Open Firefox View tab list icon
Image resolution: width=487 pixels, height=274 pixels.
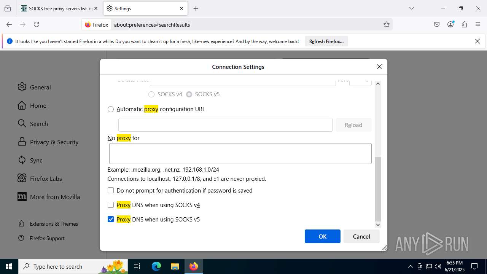pos(8,8)
